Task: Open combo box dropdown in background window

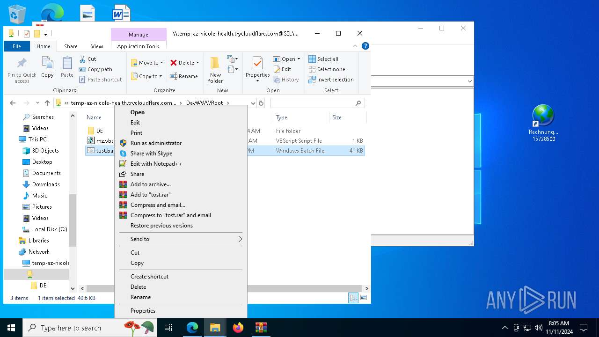Action: click(x=469, y=81)
